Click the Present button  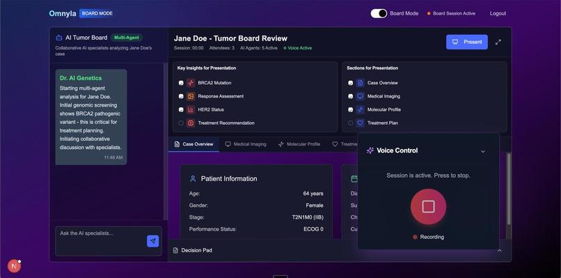click(x=466, y=42)
